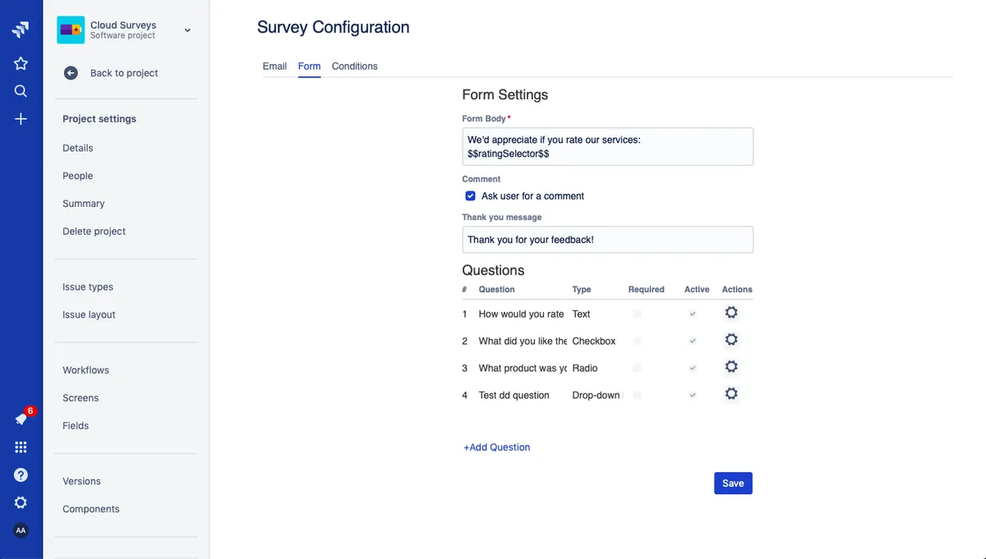Click into the Form Body text area

(607, 146)
